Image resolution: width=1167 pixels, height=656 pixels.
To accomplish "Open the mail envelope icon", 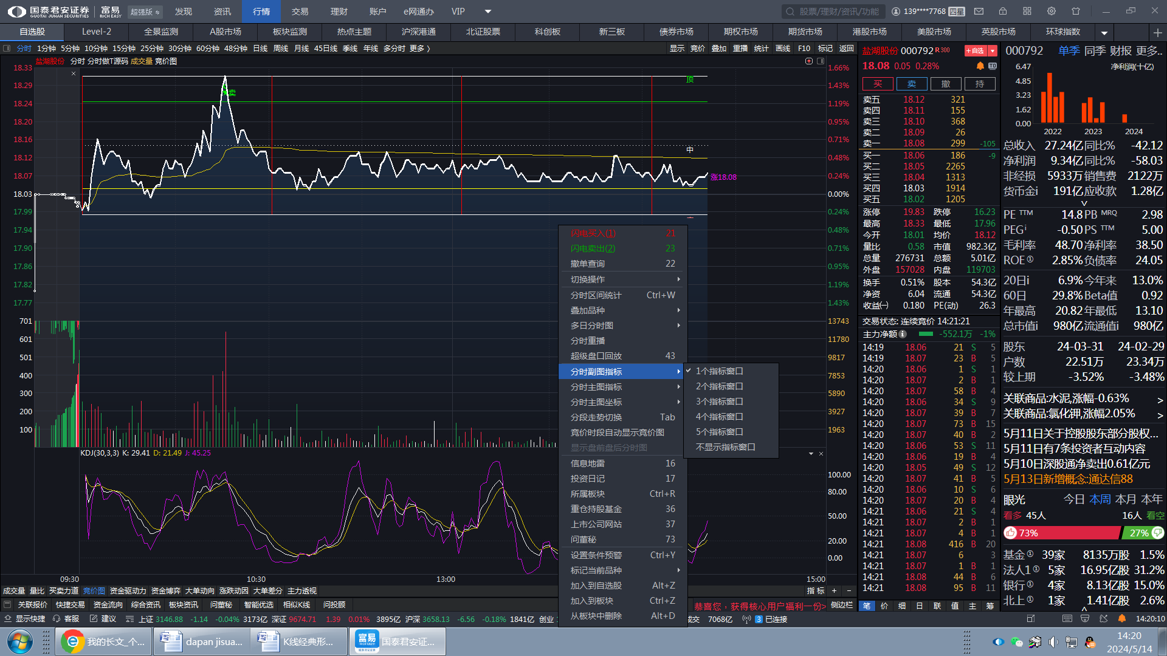I will pos(979,12).
